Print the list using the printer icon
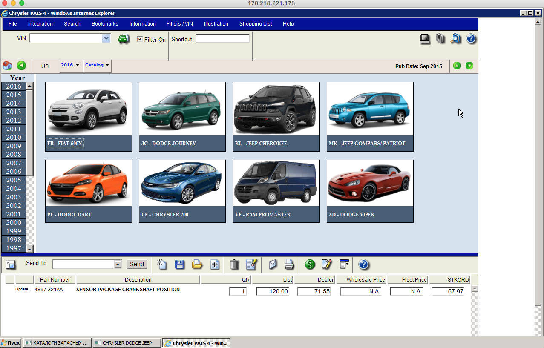 (x=289, y=265)
